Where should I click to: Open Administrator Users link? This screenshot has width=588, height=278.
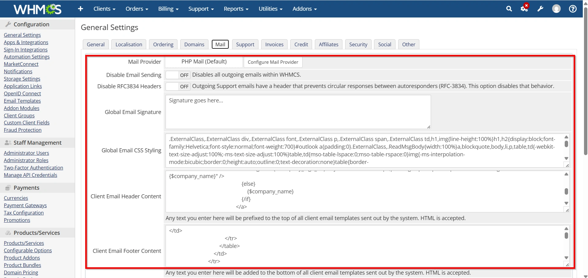coord(26,153)
